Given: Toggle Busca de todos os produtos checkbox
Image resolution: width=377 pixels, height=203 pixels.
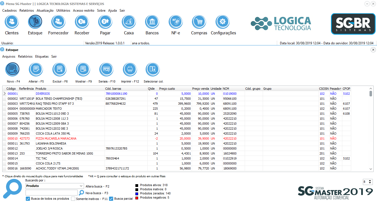Looking at the screenshot, I should 28,199.
